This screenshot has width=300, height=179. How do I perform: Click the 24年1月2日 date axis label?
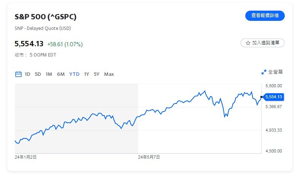click(26, 156)
